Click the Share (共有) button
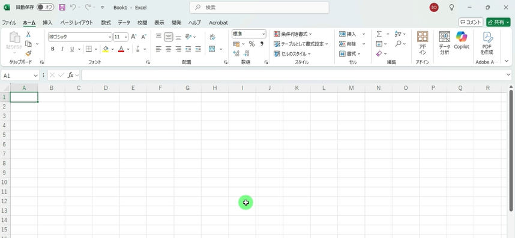515x238 pixels. [x=498, y=22]
